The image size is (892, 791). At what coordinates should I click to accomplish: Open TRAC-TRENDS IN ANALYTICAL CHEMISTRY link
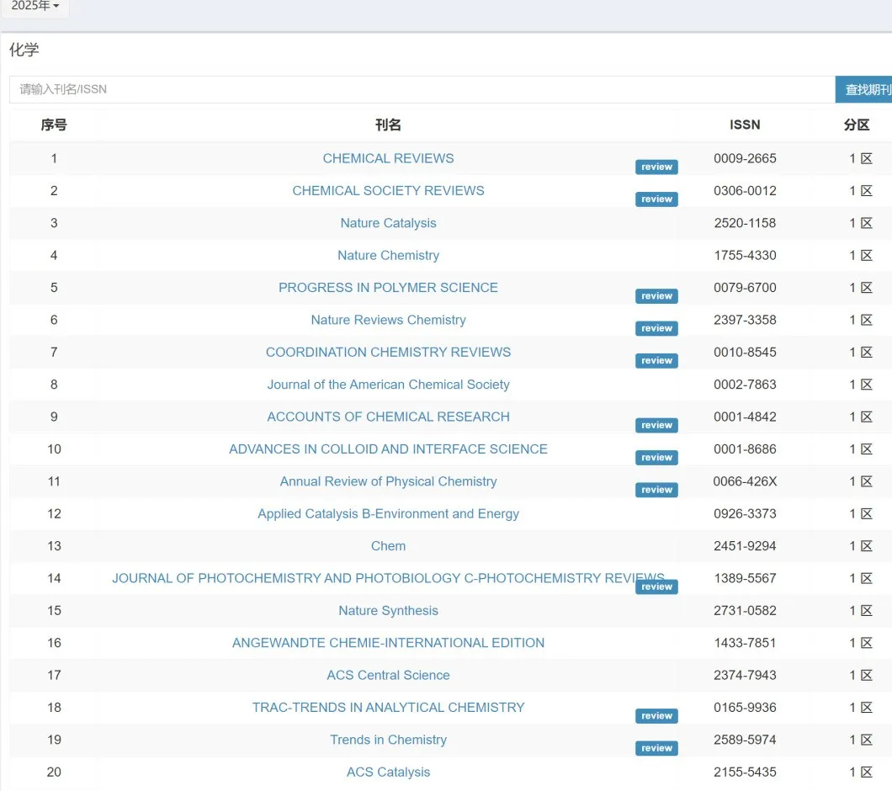[388, 708]
